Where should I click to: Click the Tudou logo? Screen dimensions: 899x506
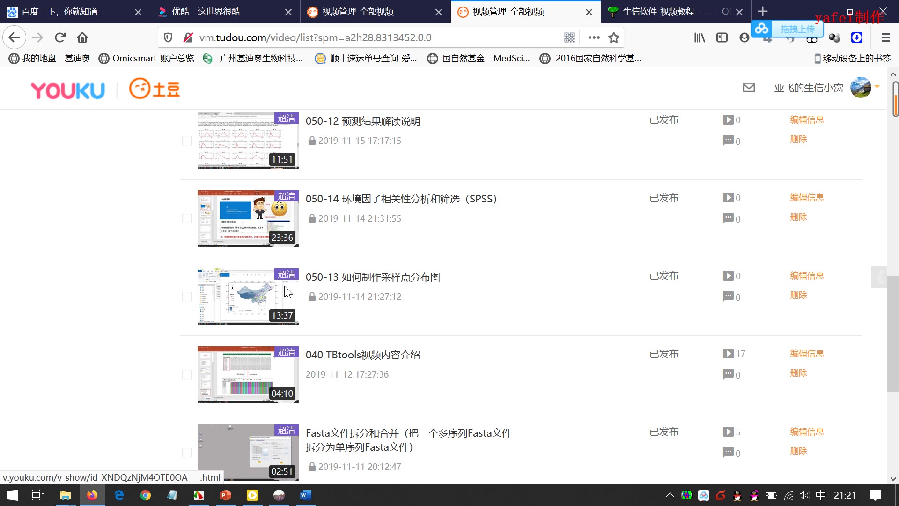(x=155, y=89)
